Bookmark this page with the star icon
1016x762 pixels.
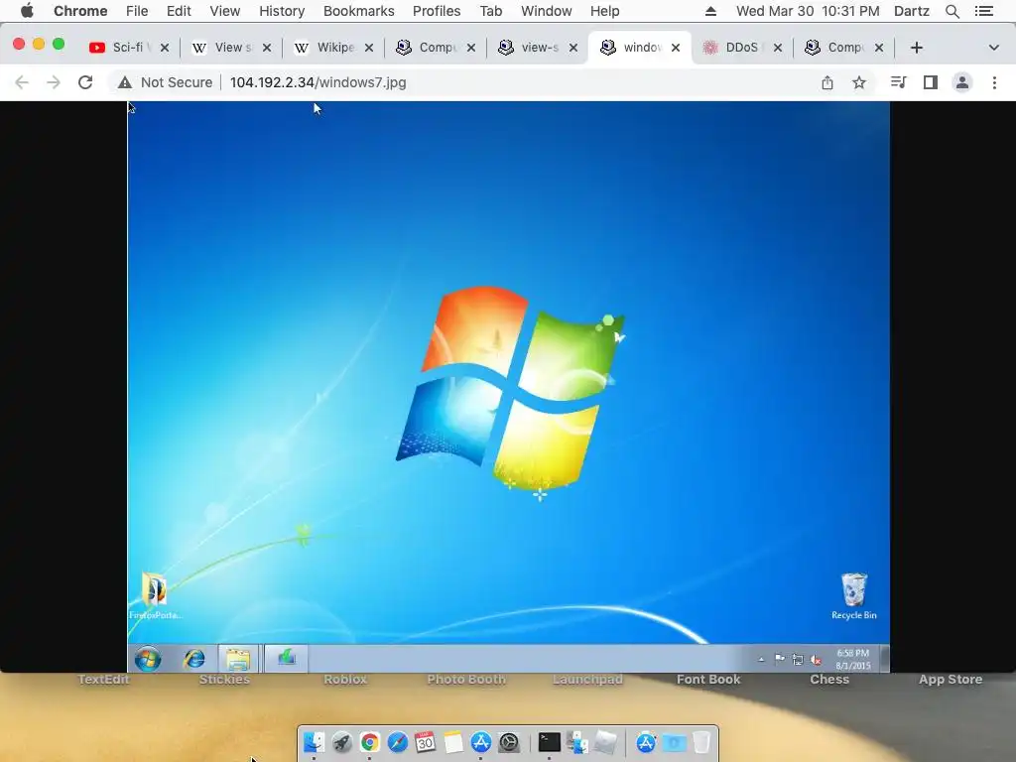click(x=859, y=82)
